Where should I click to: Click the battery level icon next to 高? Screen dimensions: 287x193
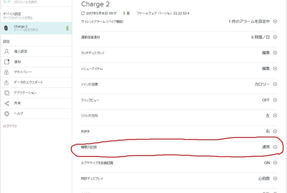click(x=124, y=13)
